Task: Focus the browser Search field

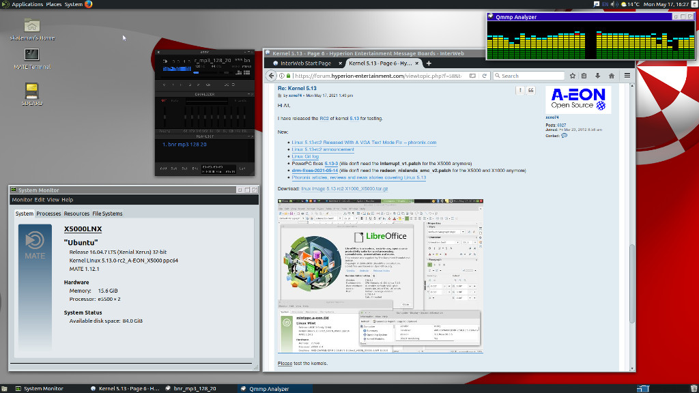Action: click(x=529, y=76)
